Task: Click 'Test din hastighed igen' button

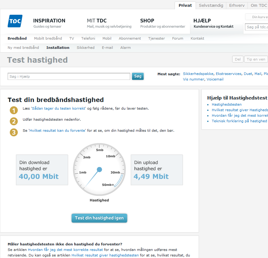Action: tap(99, 218)
